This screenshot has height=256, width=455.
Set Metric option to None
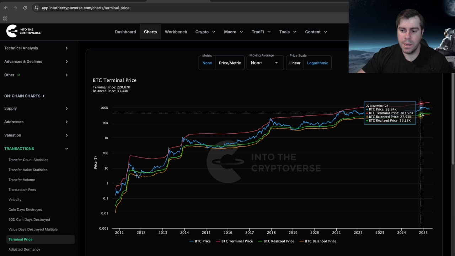tap(207, 63)
